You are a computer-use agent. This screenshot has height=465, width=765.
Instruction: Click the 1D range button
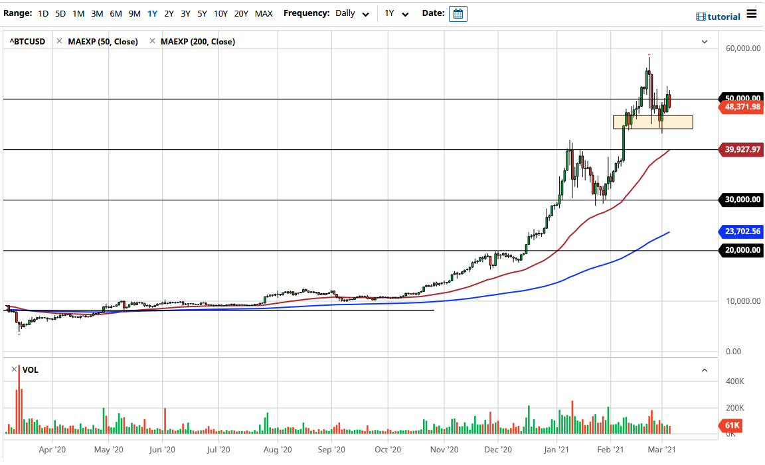coord(42,13)
